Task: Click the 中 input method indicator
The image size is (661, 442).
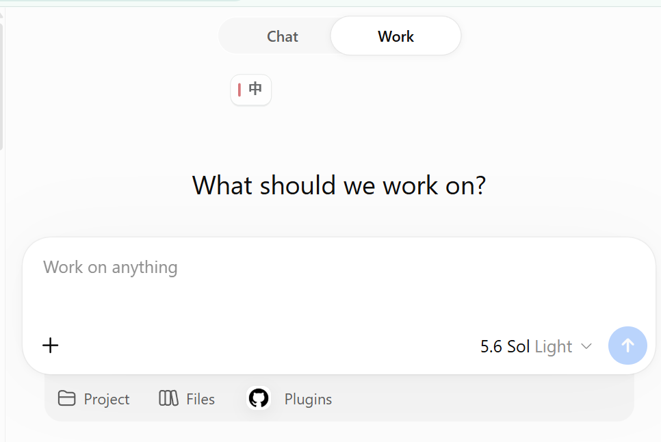Action: 255,89
